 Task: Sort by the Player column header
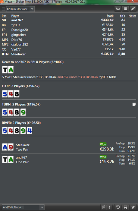pos(15,16)
